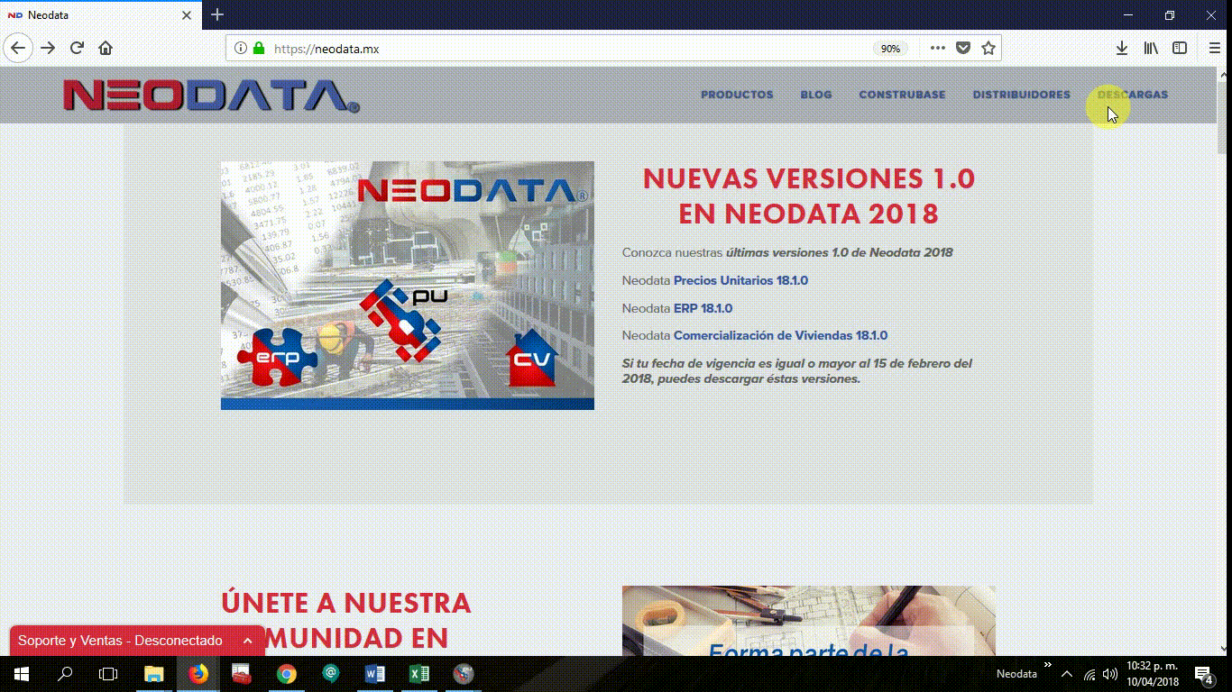Image resolution: width=1232 pixels, height=692 pixels.
Task: Open Google Chrome from the taskbar
Action: point(286,674)
